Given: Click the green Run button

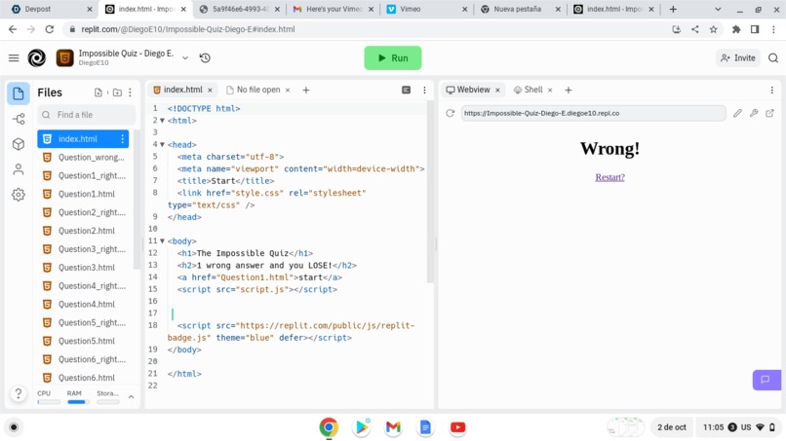Looking at the screenshot, I should pyautogui.click(x=392, y=58).
